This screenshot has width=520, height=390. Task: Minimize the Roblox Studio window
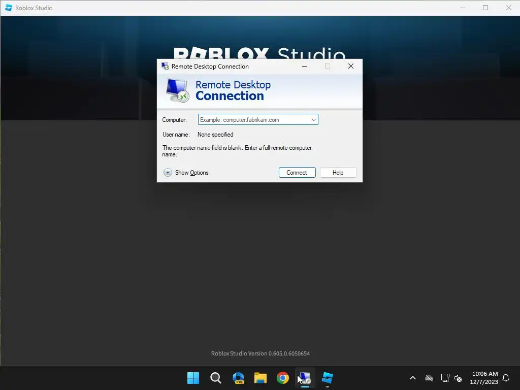[x=463, y=8]
